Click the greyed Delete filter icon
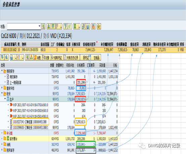Viewport: 186px width, 154px height. click(x=70, y=26)
